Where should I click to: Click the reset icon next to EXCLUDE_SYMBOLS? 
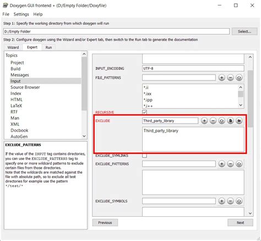click(x=239, y=201)
